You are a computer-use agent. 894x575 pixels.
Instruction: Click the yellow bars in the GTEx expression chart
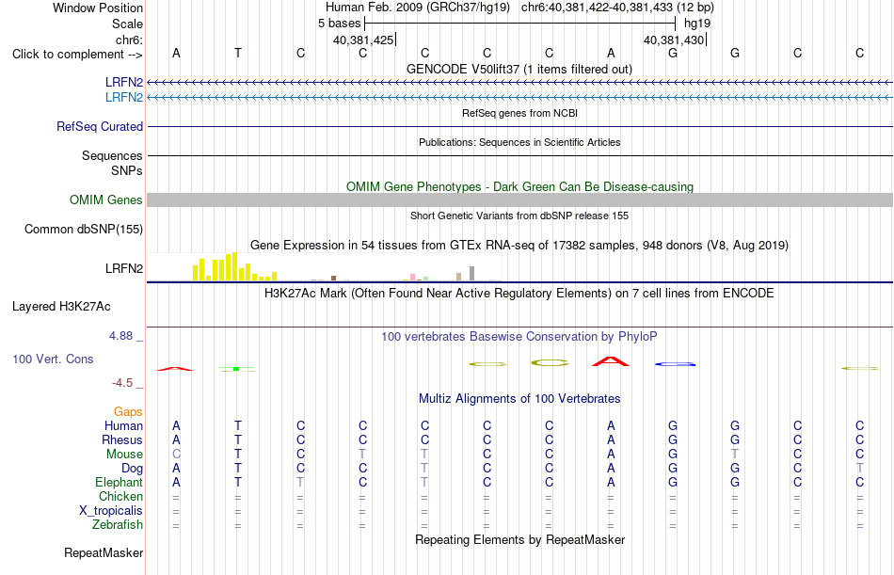[x=234, y=266]
